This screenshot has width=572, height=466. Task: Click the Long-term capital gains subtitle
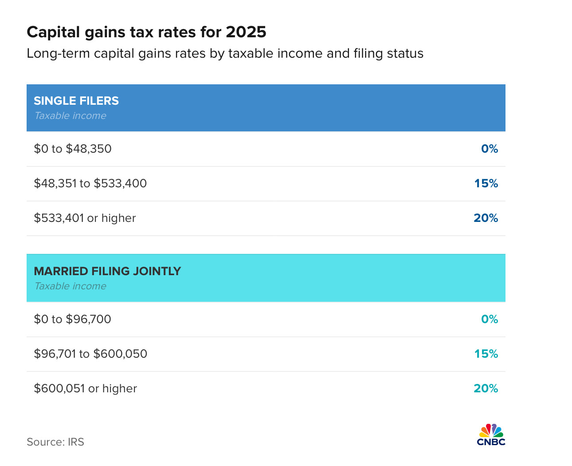225,53
